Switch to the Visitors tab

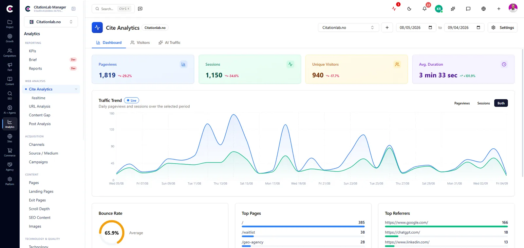[140, 42]
